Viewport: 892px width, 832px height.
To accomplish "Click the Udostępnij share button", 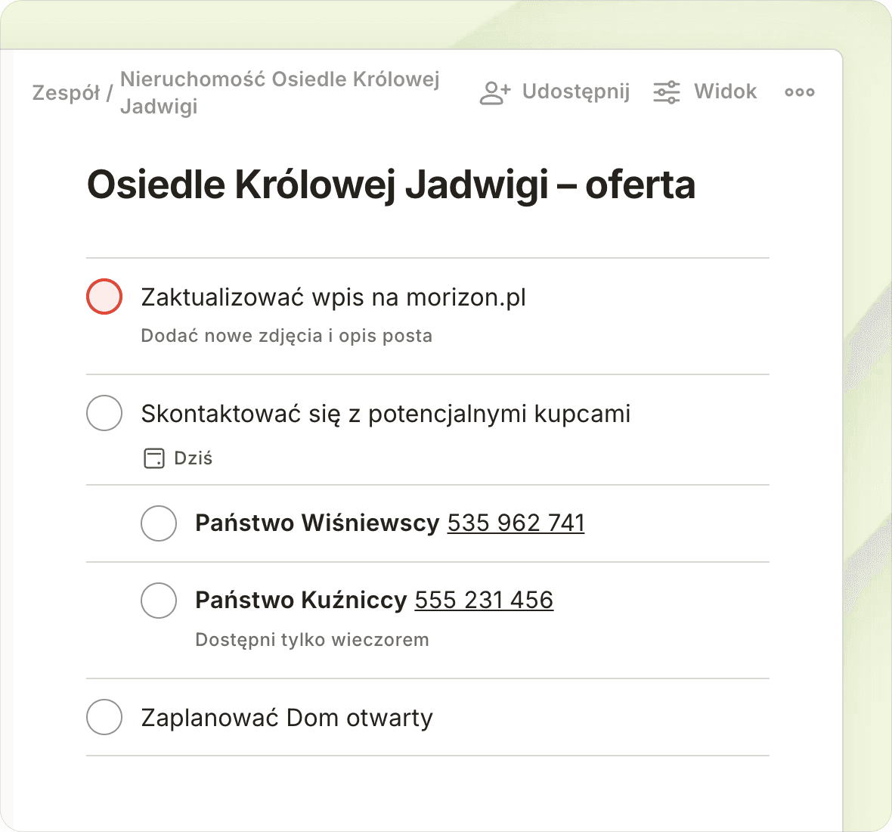I will tap(575, 92).
